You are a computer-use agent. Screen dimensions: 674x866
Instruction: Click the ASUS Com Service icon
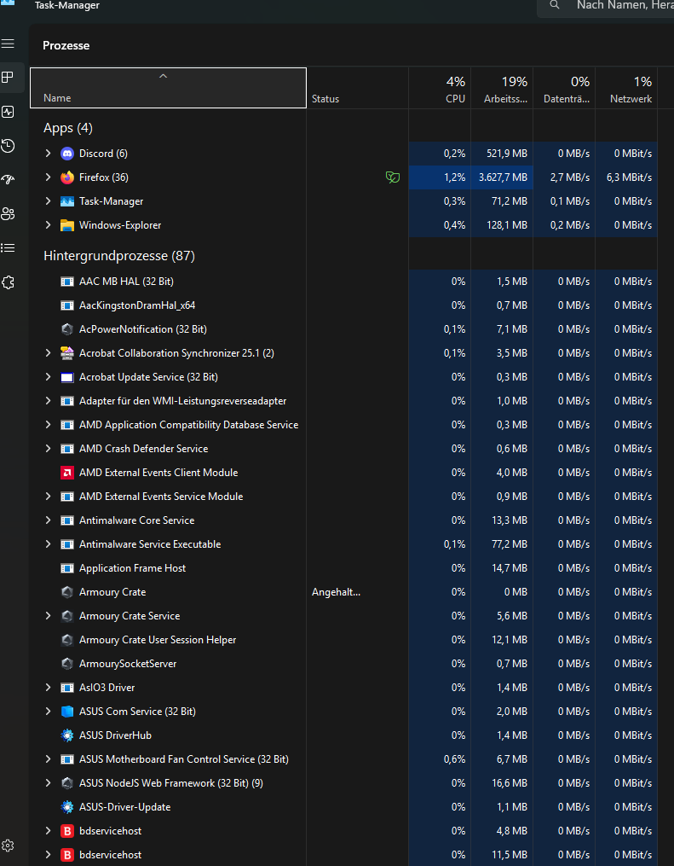[x=67, y=712]
